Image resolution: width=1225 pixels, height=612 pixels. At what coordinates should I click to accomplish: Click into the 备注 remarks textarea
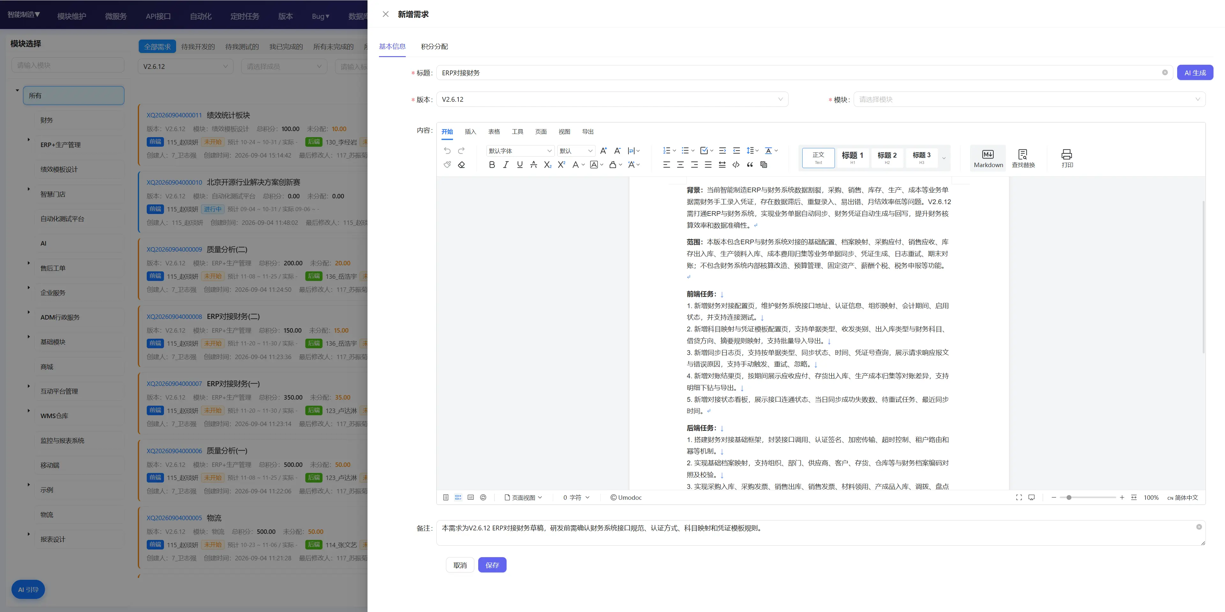pyautogui.click(x=821, y=533)
